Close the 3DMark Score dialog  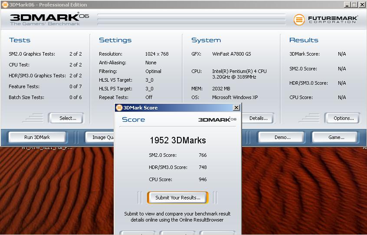tap(236, 108)
